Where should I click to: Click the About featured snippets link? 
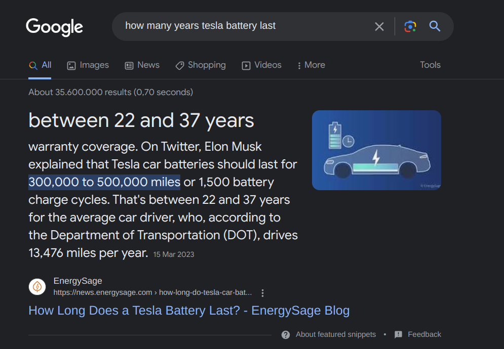pos(336,334)
